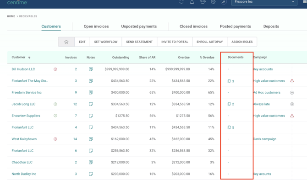Click paused icon next to Ad Hoc customers
This screenshot has width=307, height=185.
point(292,93)
